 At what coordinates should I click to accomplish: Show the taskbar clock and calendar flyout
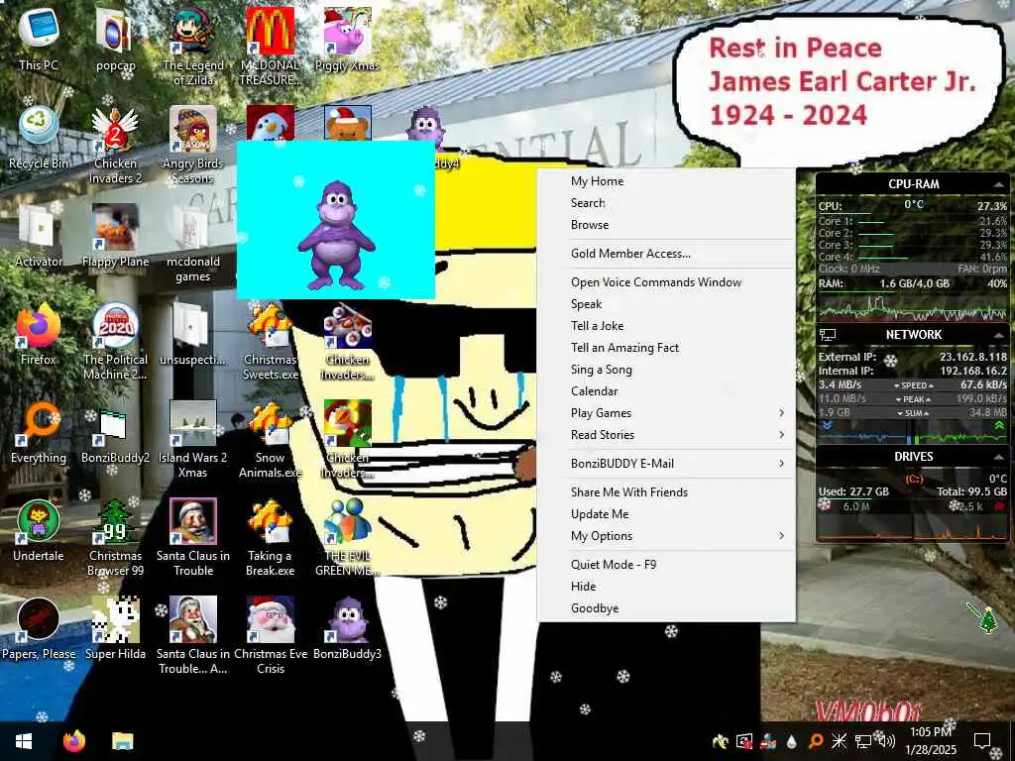(930, 741)
